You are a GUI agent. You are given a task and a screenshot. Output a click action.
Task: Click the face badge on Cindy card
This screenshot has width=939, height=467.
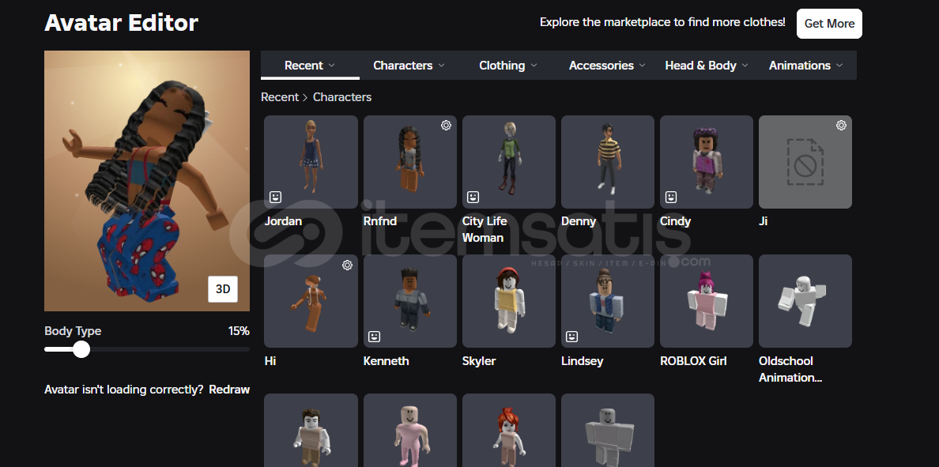671,197
